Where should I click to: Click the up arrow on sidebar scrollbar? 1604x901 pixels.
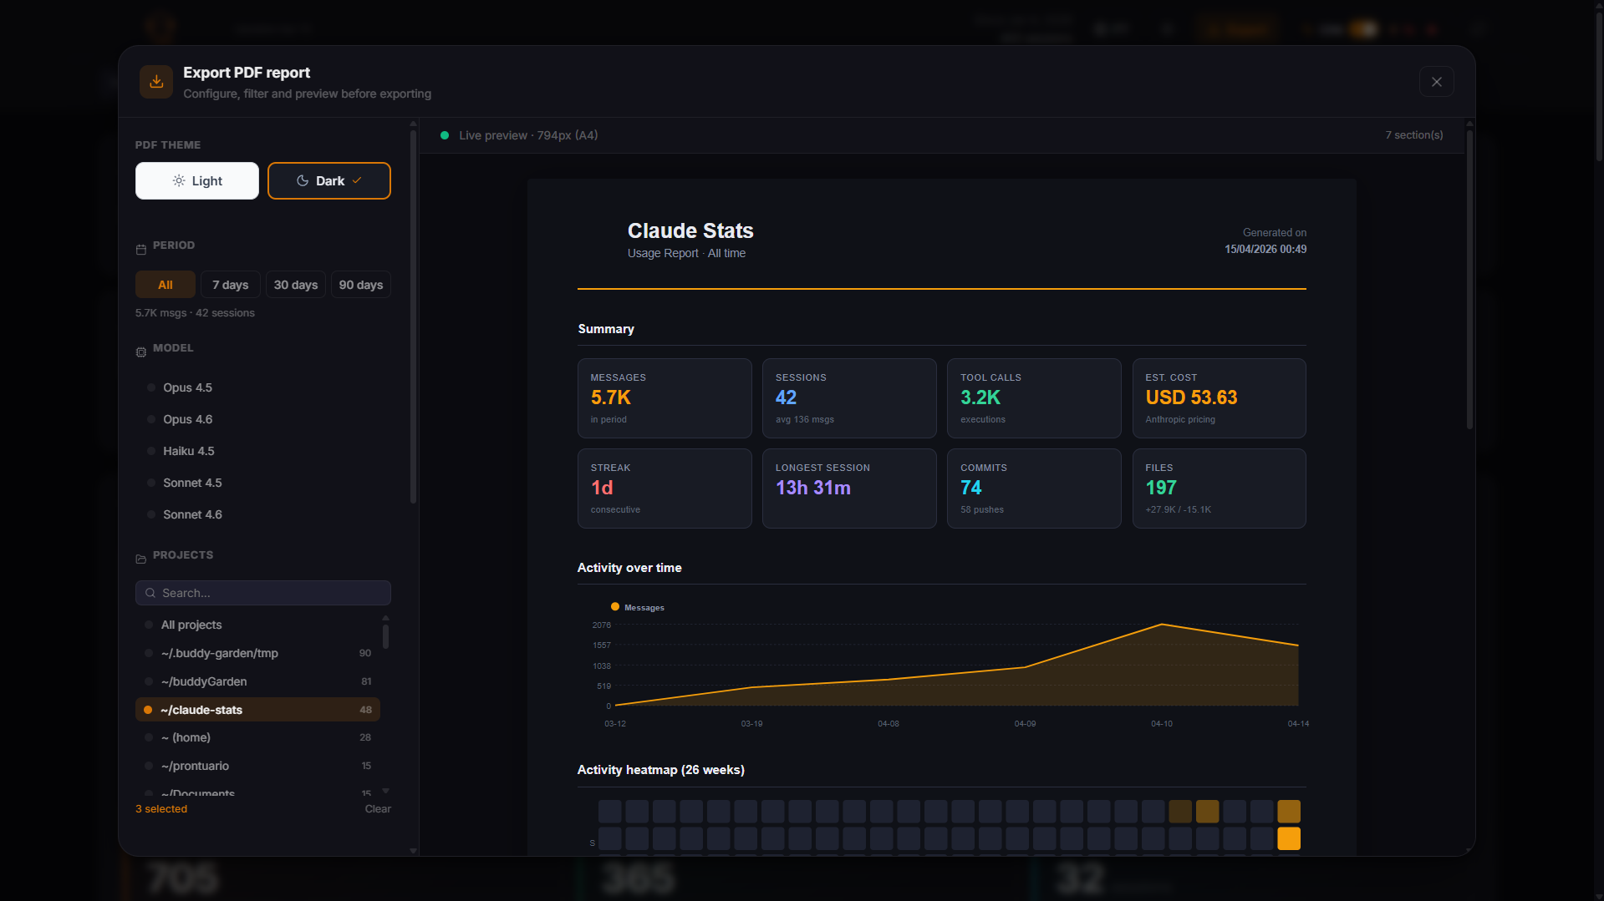(413, 123)
